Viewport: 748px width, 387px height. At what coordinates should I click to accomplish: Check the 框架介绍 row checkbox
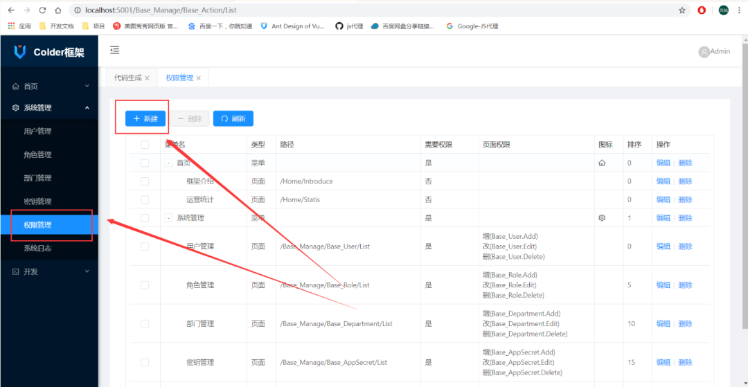[145, 181]
